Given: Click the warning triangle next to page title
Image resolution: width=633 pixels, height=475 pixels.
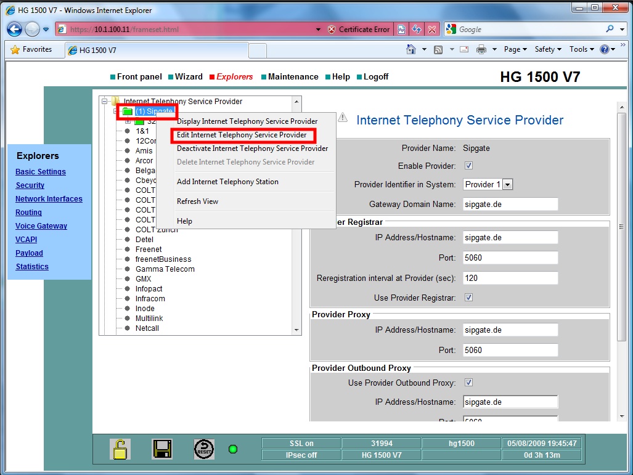Looking at the screenshot, I should tap(343, 118).
